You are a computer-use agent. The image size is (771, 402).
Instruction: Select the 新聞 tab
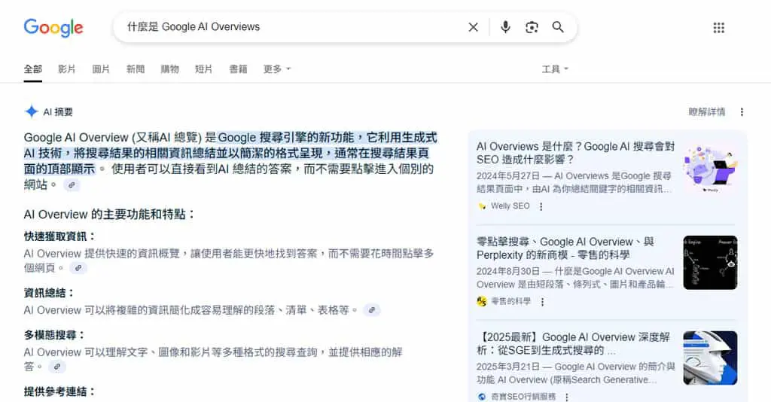(x=136, y=69)
